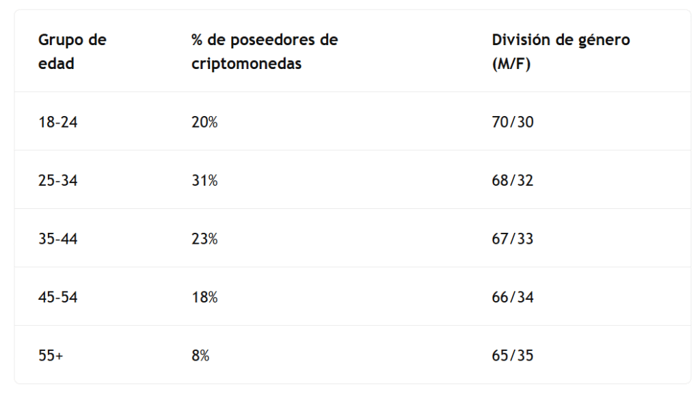Click the 8% holders value

pyautogui.click(x=200, y=356)
